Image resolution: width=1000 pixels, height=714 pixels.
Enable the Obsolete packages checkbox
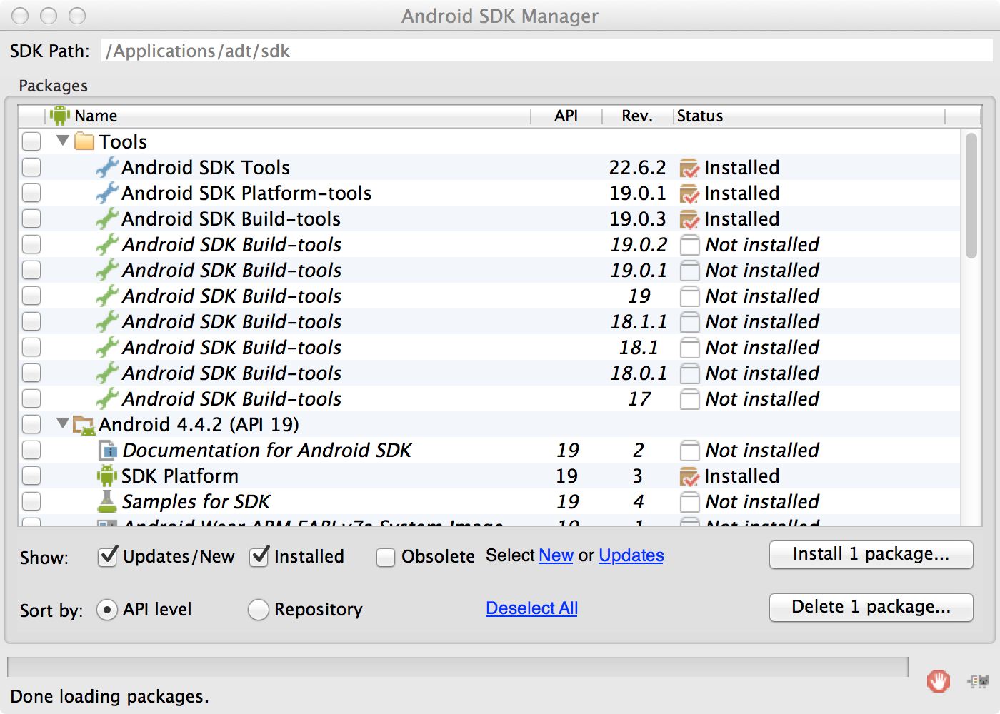386,557
